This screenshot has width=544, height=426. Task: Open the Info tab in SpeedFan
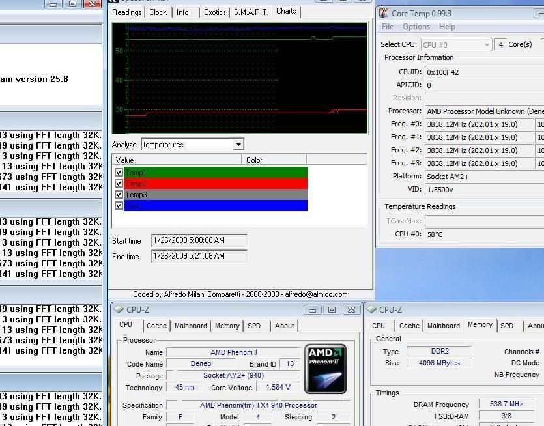point(182,12)
